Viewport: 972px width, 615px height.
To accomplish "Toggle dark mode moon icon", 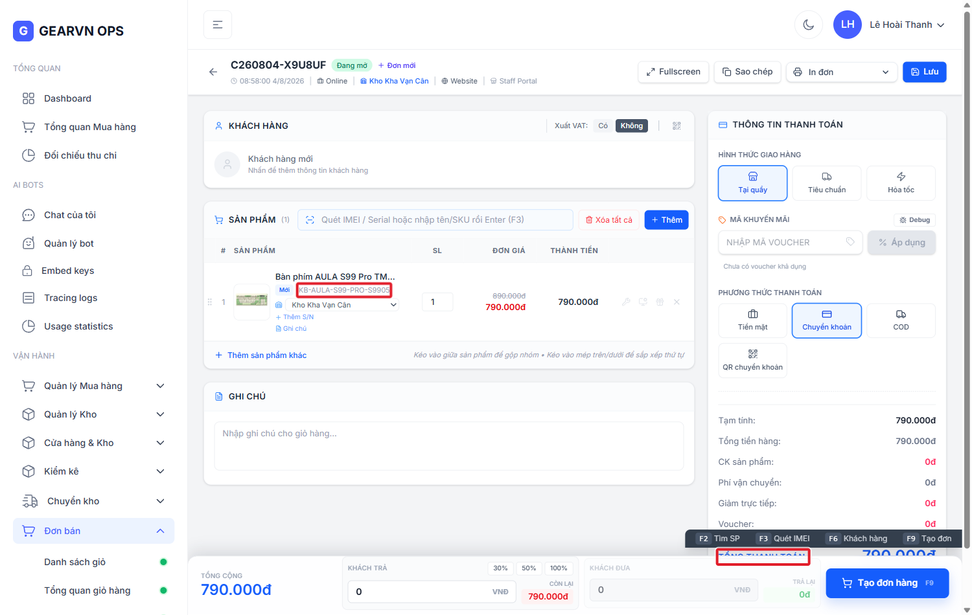I will pos(808,25).
